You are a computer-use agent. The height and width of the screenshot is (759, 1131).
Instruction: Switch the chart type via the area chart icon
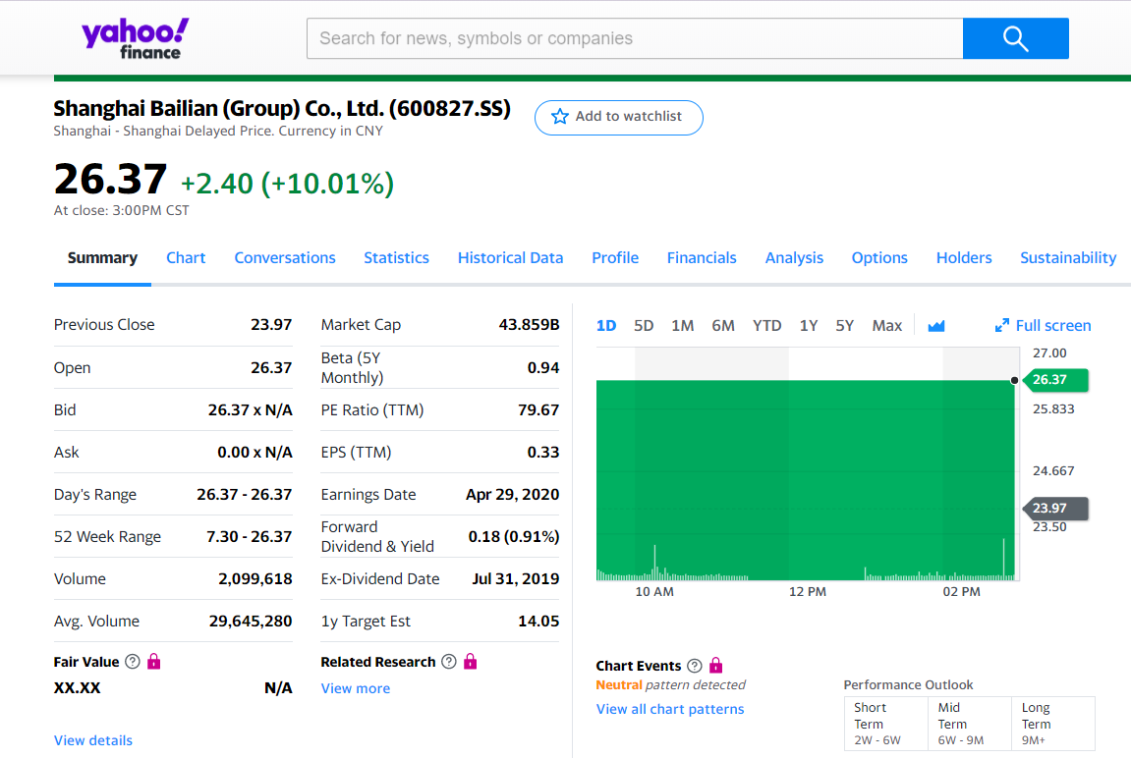click(x=936, y=326)
